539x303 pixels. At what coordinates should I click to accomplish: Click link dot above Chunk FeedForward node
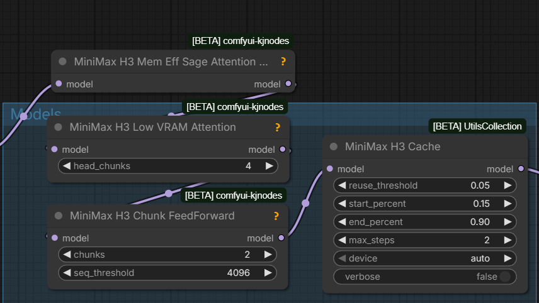[169, 194]
